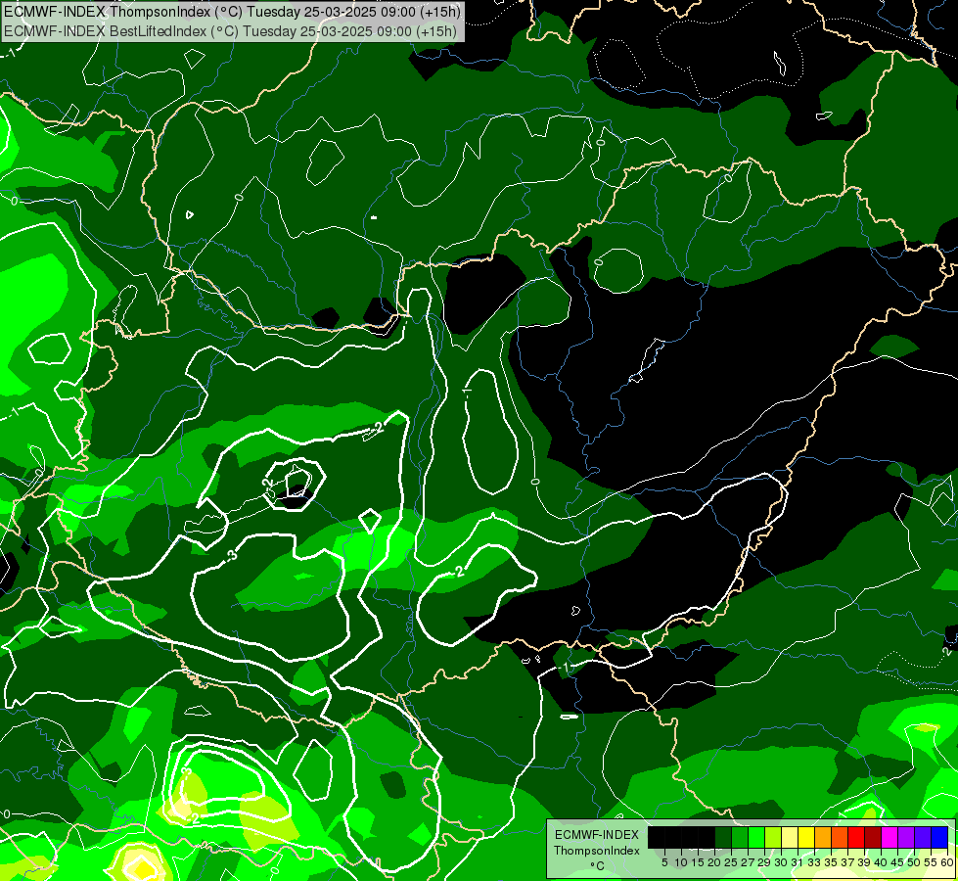Select the orange-red 35–37 legend swatch
This screenshot has width=958, height=881.
840,837
